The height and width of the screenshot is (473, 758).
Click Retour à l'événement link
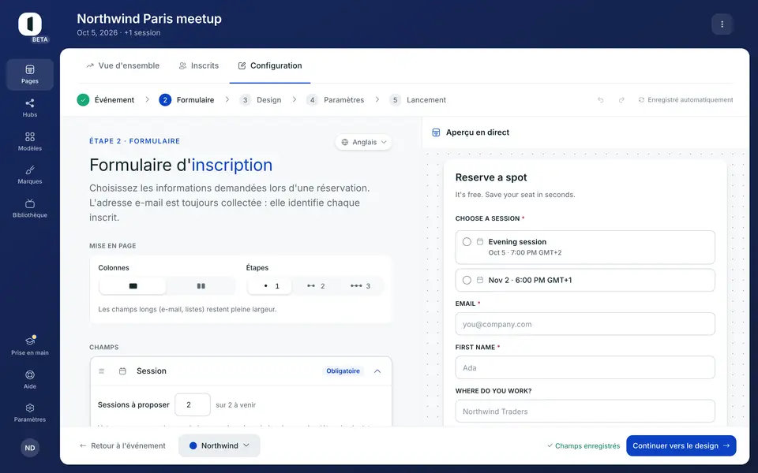(122, 445)
